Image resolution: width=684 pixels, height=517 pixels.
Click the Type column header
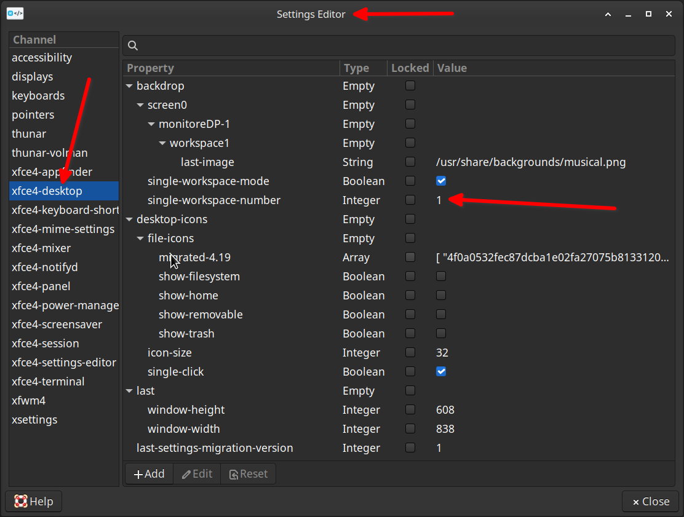point(364,68)
